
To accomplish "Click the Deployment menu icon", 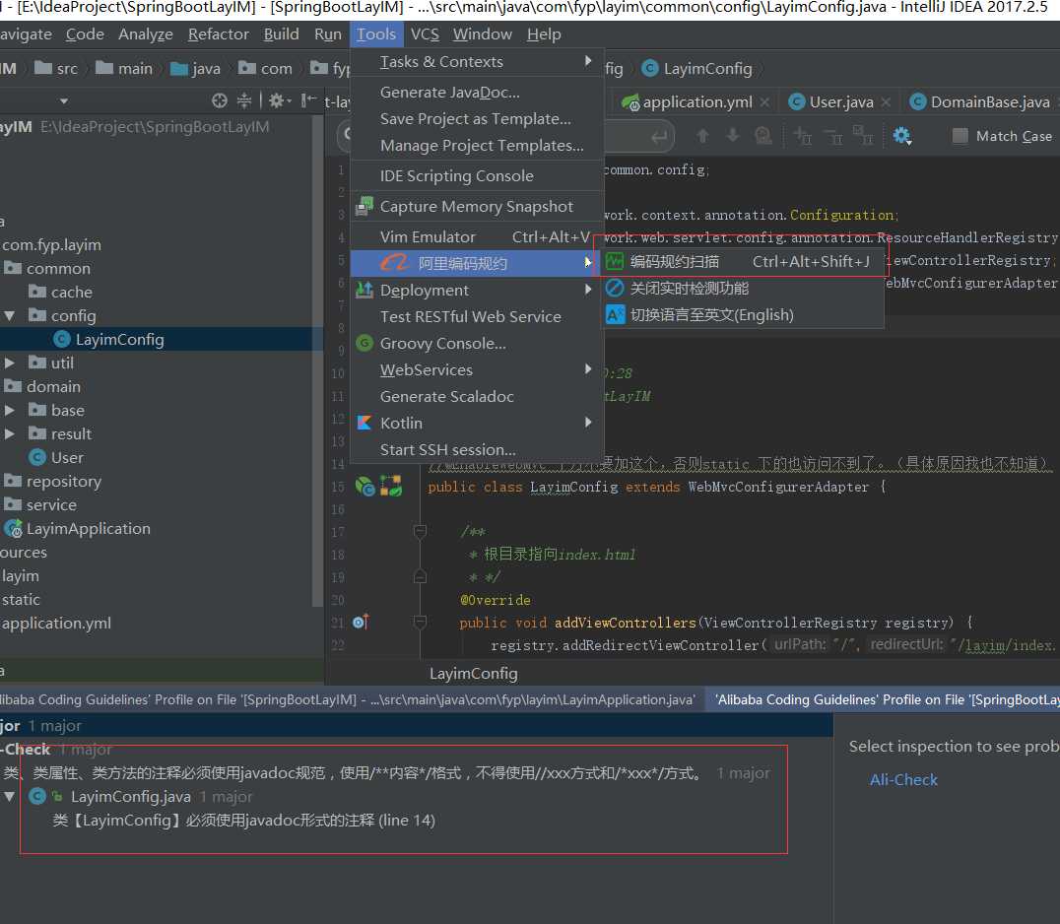I will click(364, 290).
